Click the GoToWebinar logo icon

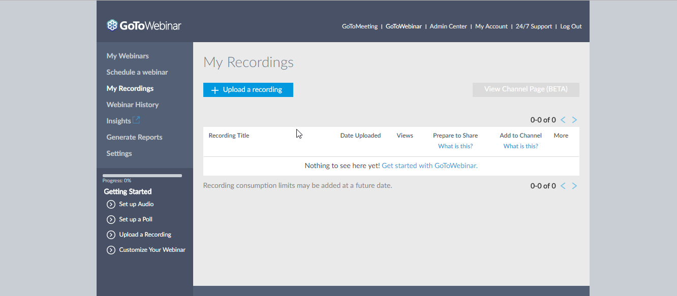coord(112,25)
